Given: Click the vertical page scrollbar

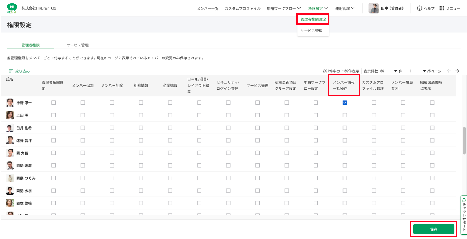Looking at the screenshot, I should point(465,140).
